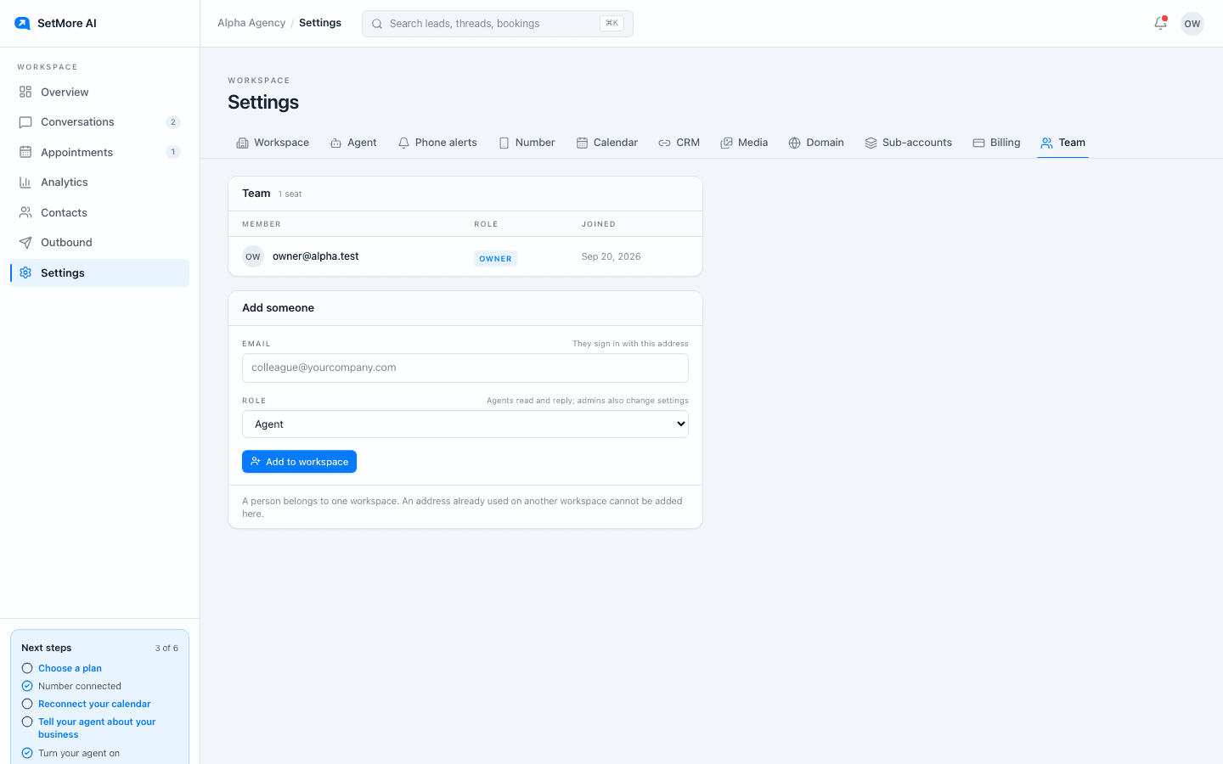The height and width of the screenshot is (764, 1223).
Task: Select the Team tab
Action: coord(1063,143)
